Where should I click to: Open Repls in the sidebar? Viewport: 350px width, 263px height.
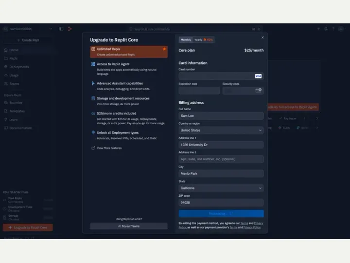[x=28, y=58]
